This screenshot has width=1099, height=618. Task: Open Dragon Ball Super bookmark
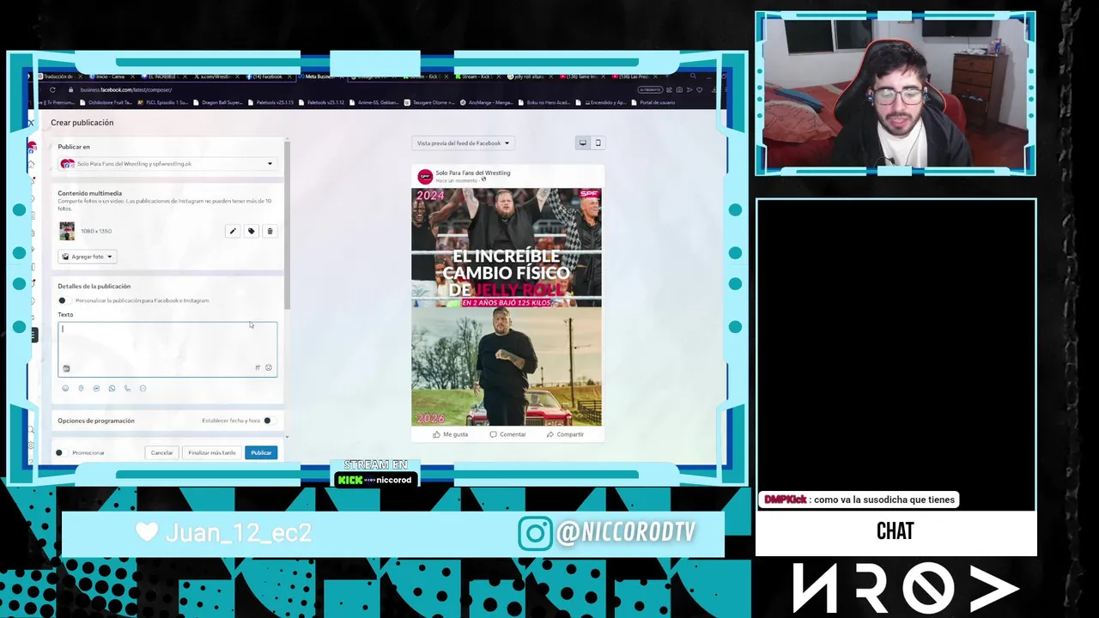pyautogui.click(x=217, y=102)
